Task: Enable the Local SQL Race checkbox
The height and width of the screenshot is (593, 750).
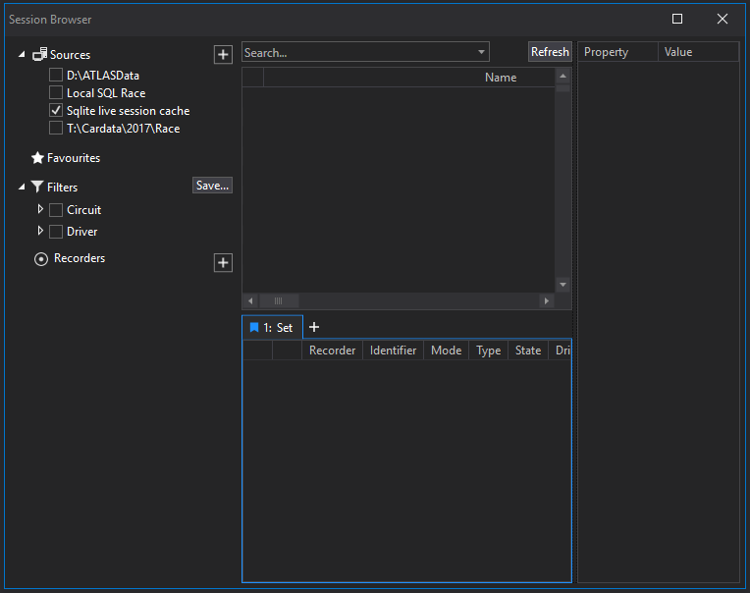Action: pos(56,92)
